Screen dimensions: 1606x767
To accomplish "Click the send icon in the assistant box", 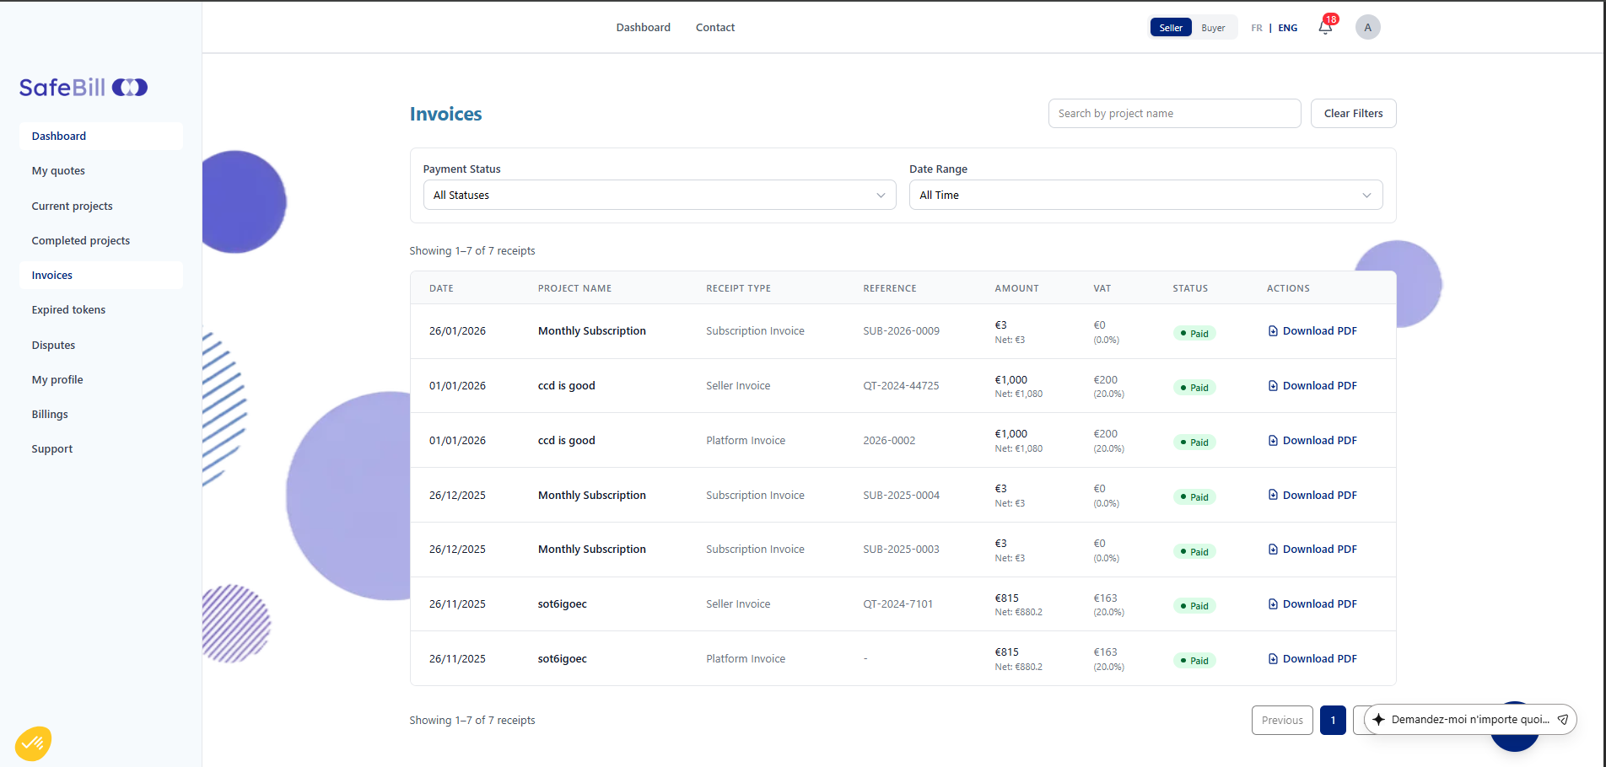I will pyautogui.click(x=1562, y=720).
